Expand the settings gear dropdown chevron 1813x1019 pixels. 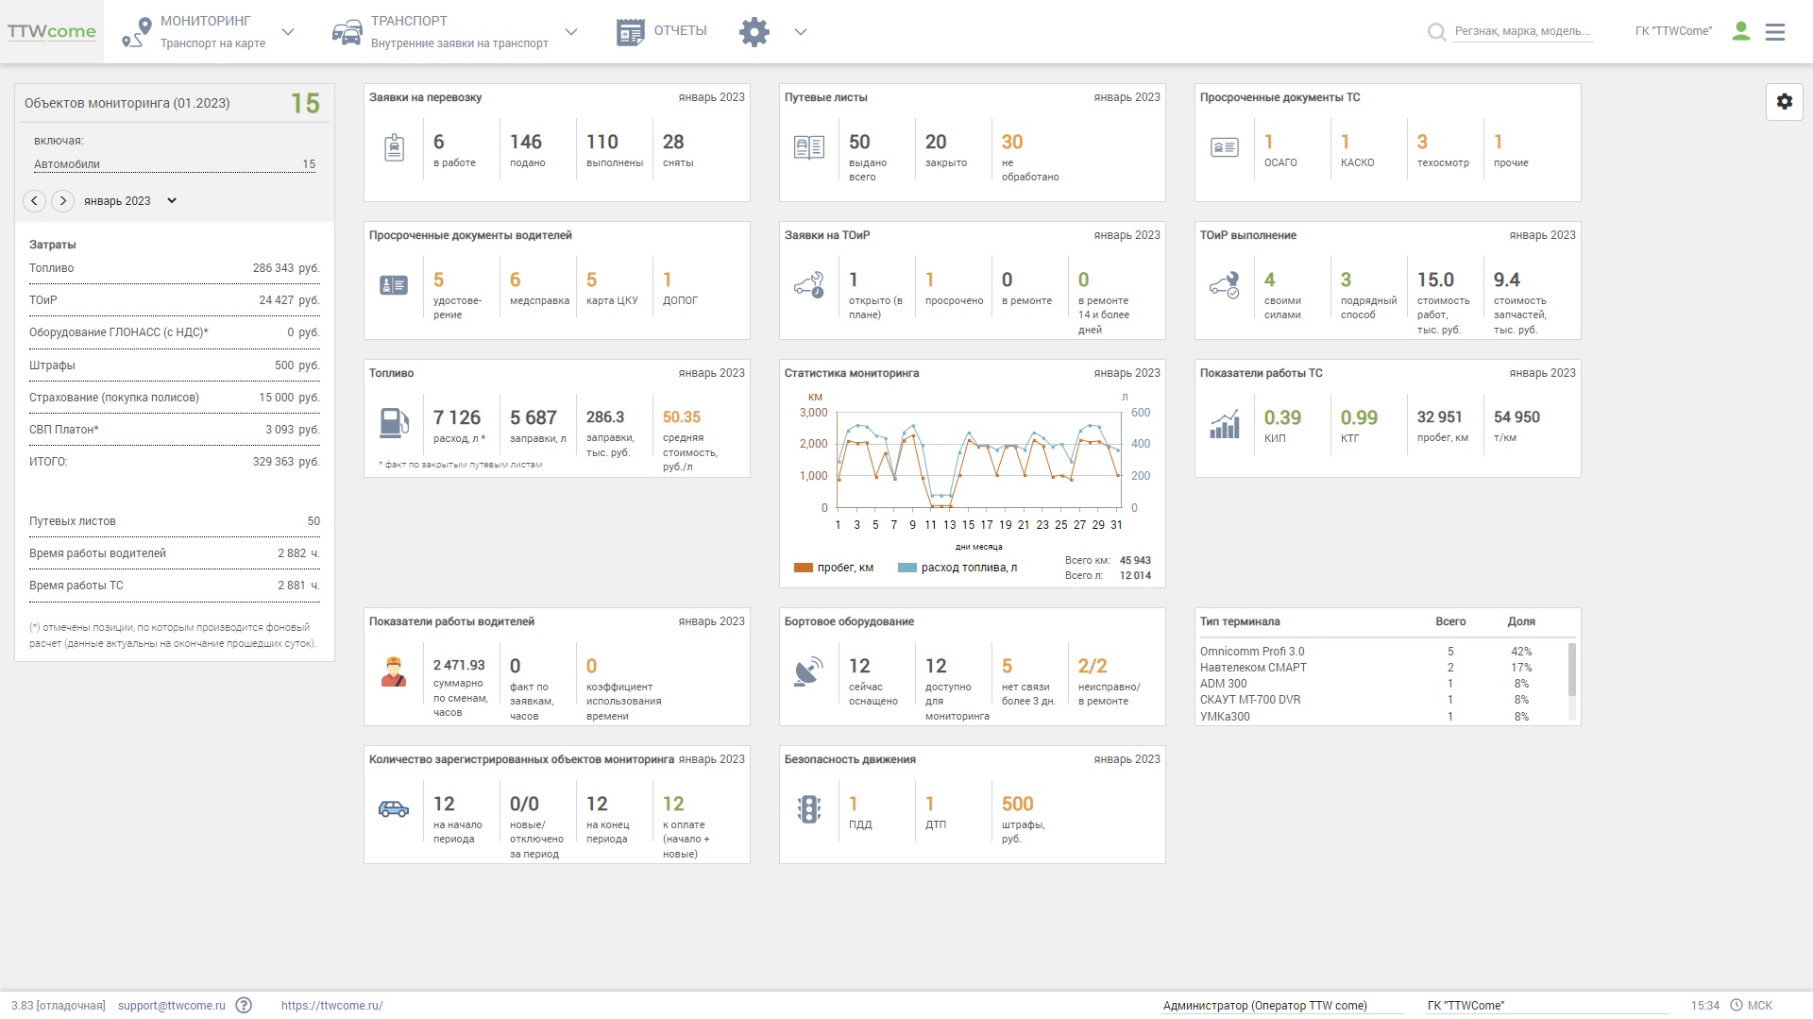pyautogui.click(x=801, y=32)
